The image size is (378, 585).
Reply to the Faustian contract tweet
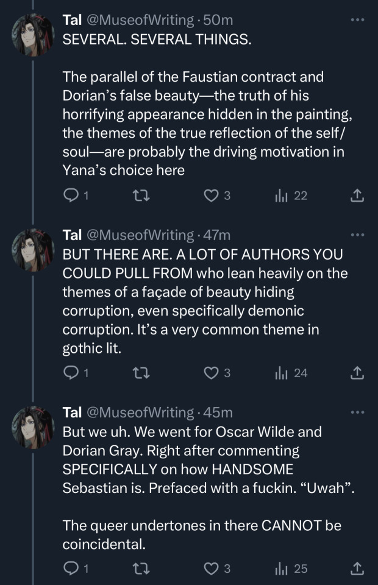click(x=71, y=196)
